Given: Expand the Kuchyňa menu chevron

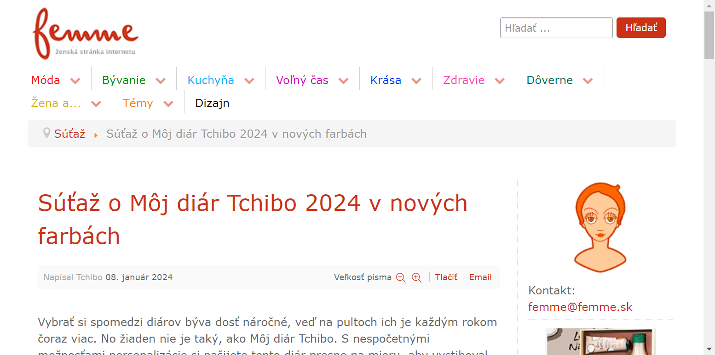Looking at the screenshot, I should (x=249, y=81).
